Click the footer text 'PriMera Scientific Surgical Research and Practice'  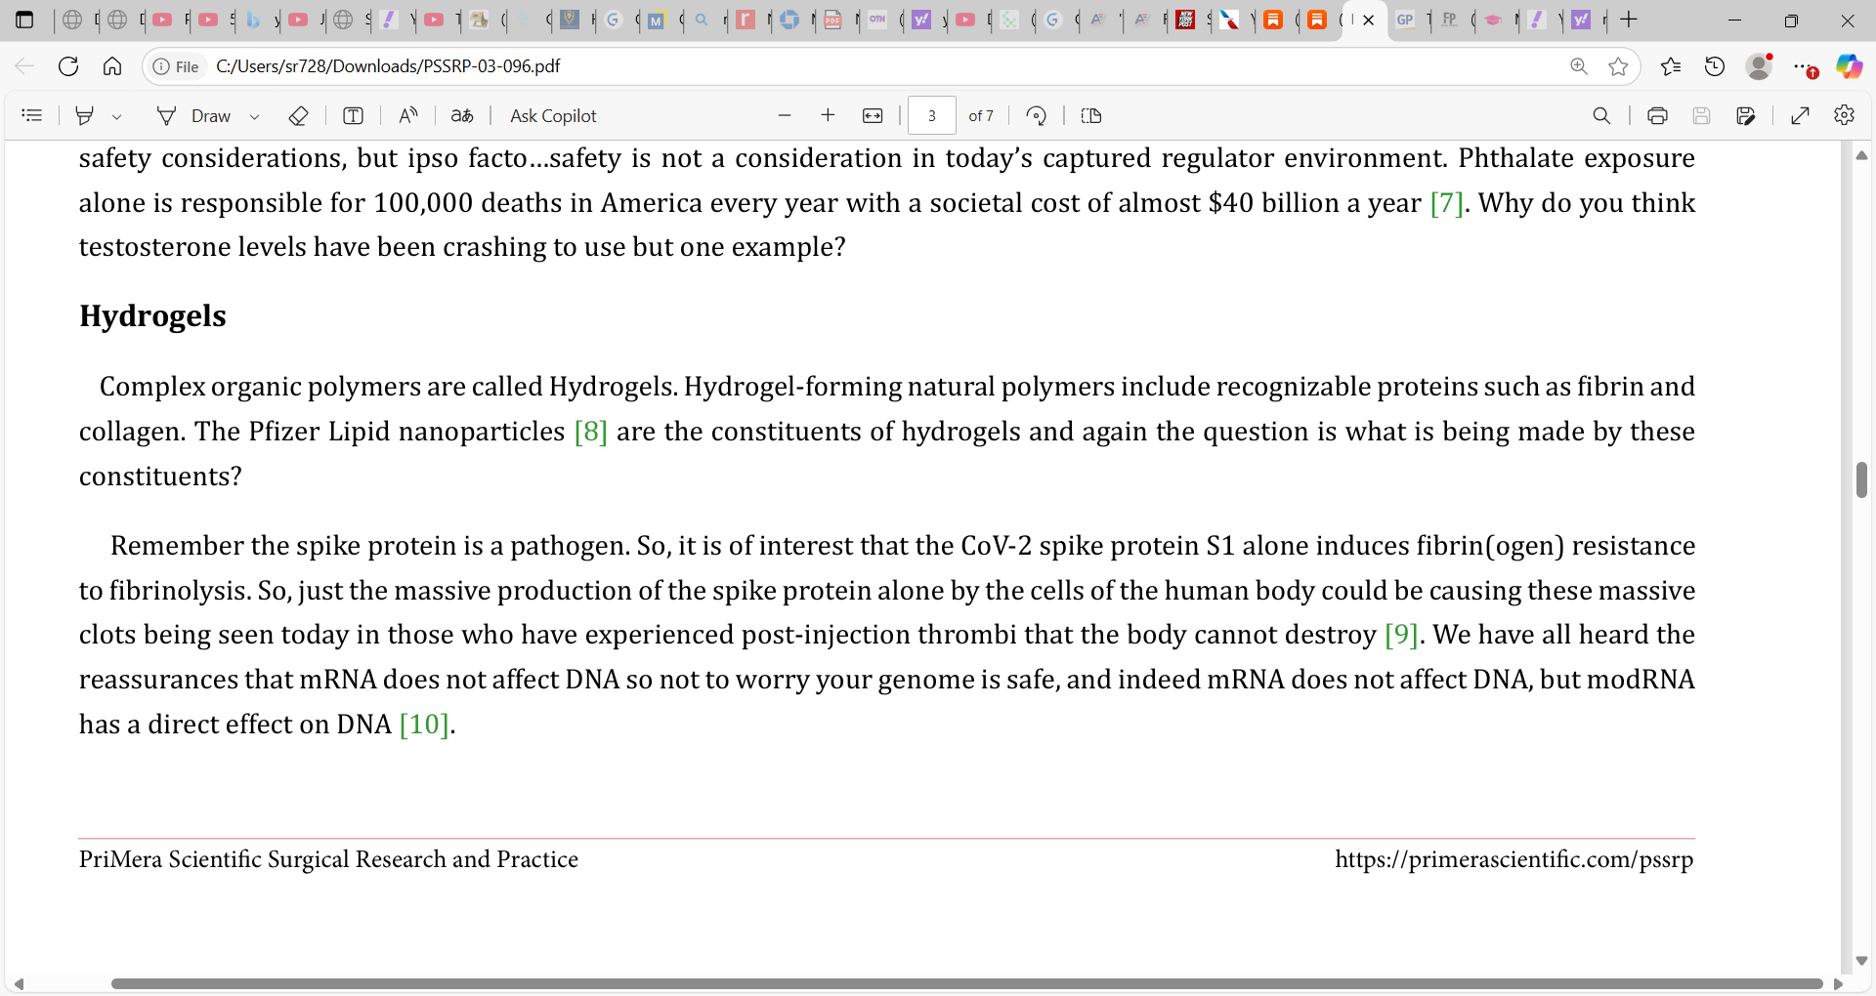[x=328, y=859]
